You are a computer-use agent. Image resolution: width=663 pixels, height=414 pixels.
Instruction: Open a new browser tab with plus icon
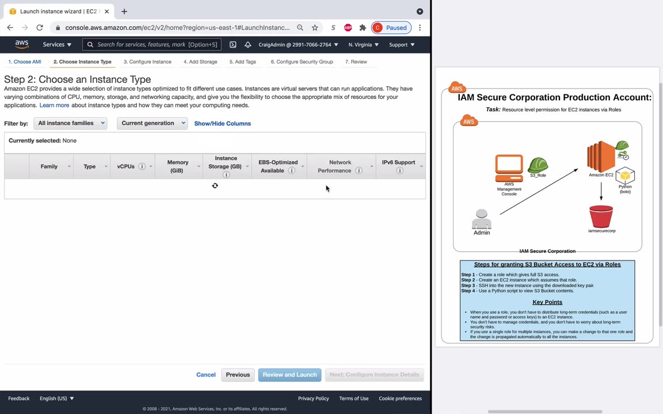tap(124, 11)
